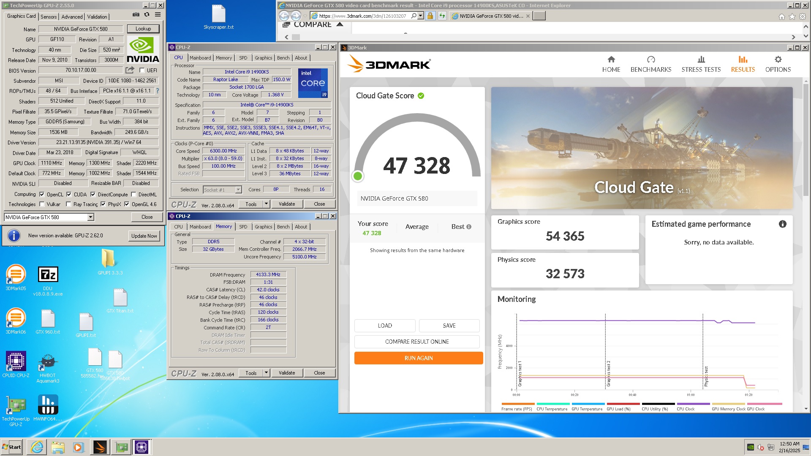
Task: Toggle the Ray Tracing checkbox
Action: 68,204
